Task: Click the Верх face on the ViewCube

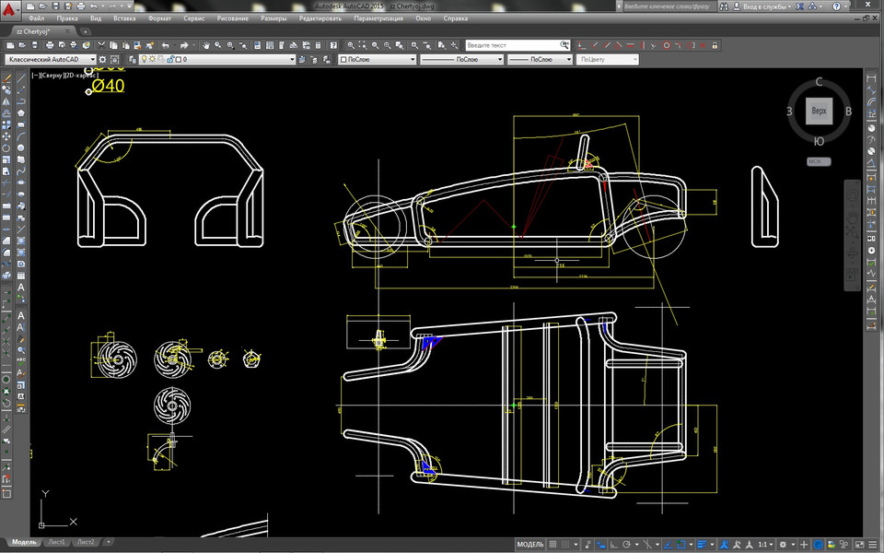Action: coord(818,111)
